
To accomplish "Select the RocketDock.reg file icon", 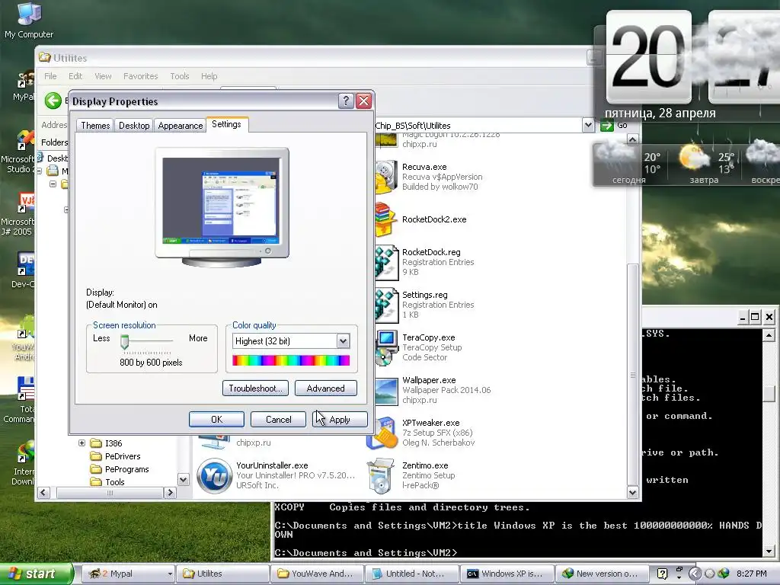I will [x=386, y=262].
